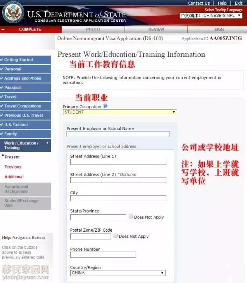Open Previous U.S. Travel section

click(x=25, y=115)
